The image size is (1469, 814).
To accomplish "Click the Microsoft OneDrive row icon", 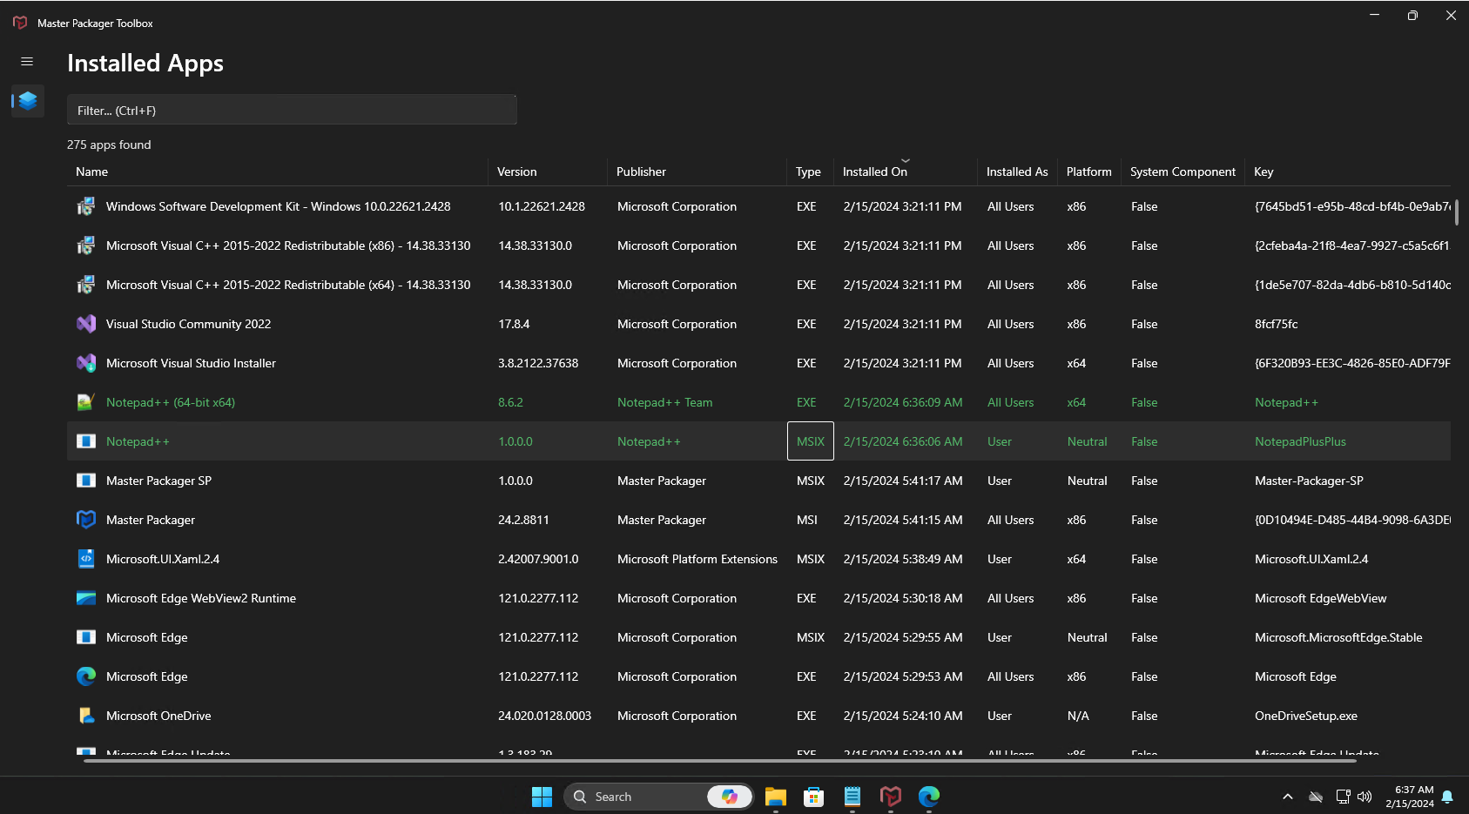I will point(86,716).
